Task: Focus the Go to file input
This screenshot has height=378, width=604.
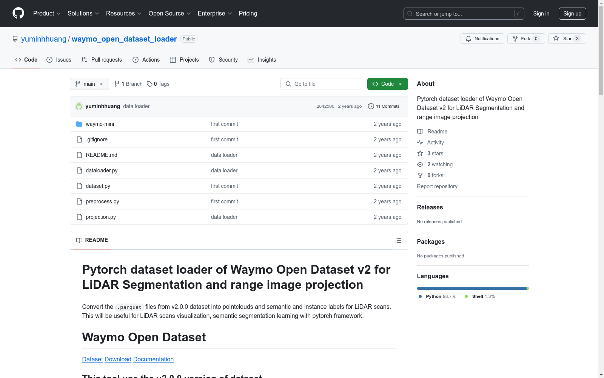Action: (321, 84)
